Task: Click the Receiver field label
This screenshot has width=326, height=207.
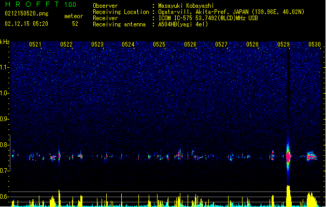Action: (105, 18)
